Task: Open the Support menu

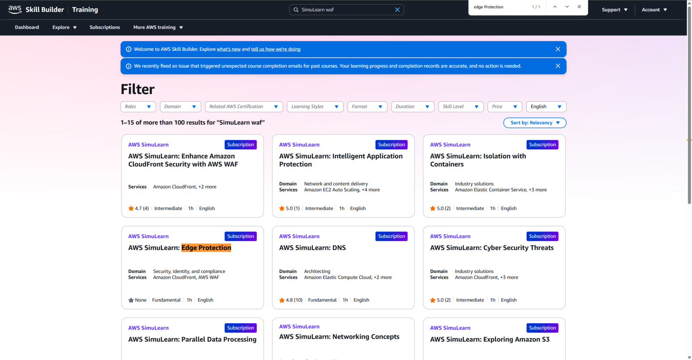Action: [x=615, y=10]
